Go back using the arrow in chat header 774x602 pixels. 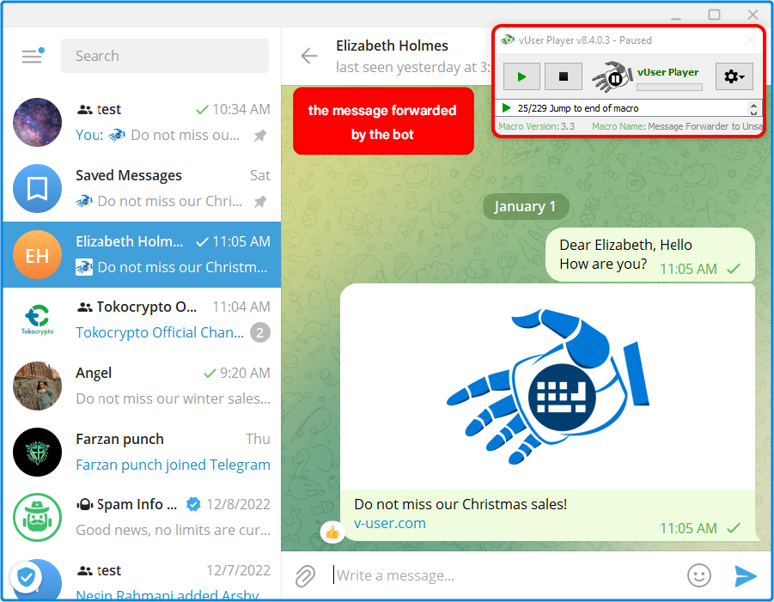(x=309, y=56)
